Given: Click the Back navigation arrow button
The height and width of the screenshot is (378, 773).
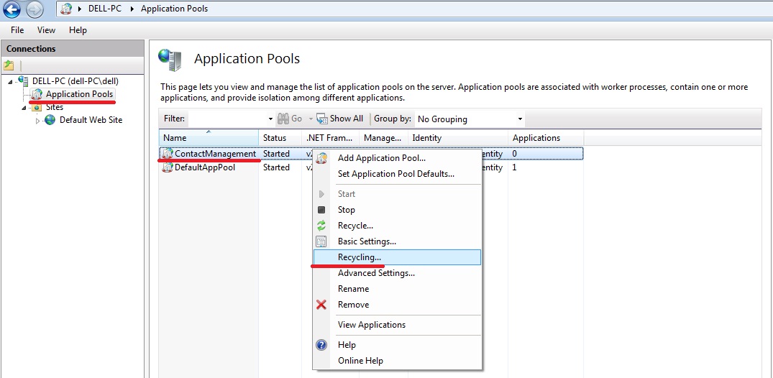Looking at the screenshot, I should [12, 9].
